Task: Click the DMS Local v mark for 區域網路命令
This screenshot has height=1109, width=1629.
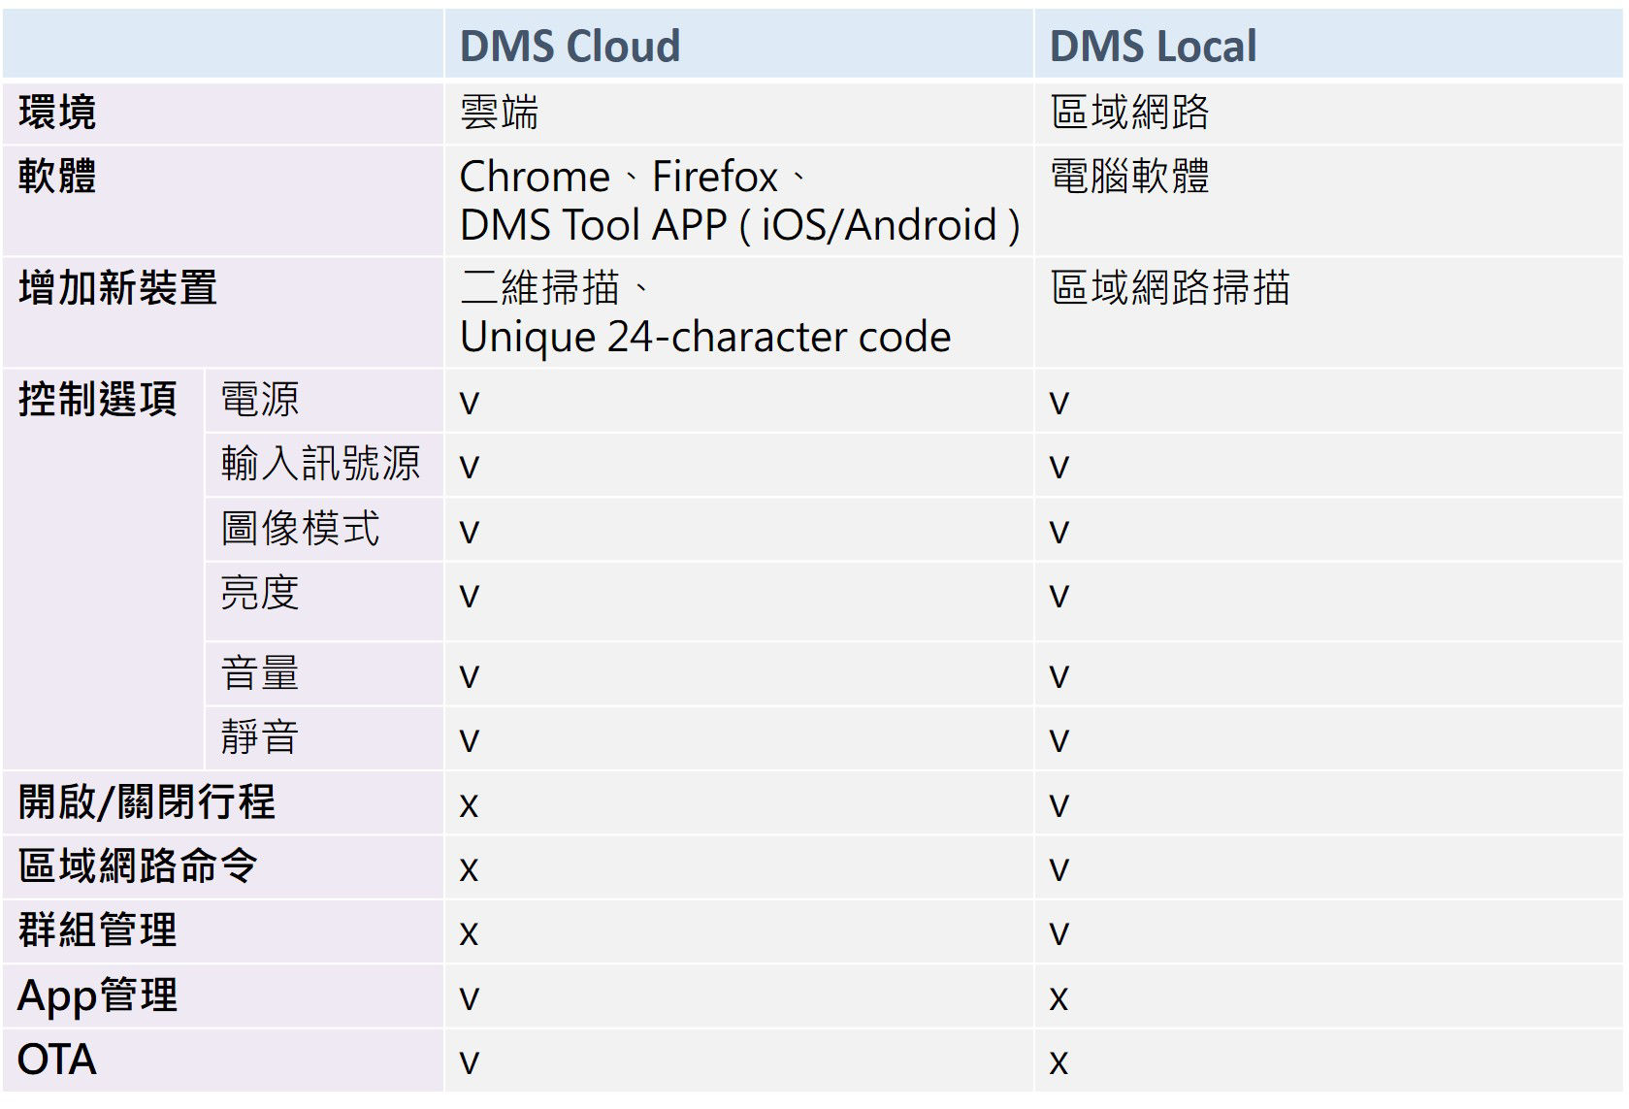Action: point(1059,870)
